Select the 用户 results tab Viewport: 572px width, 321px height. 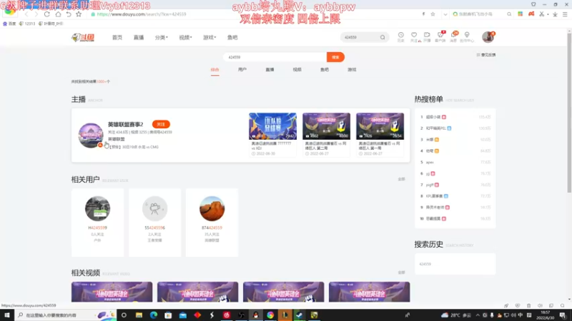[242, 69]
